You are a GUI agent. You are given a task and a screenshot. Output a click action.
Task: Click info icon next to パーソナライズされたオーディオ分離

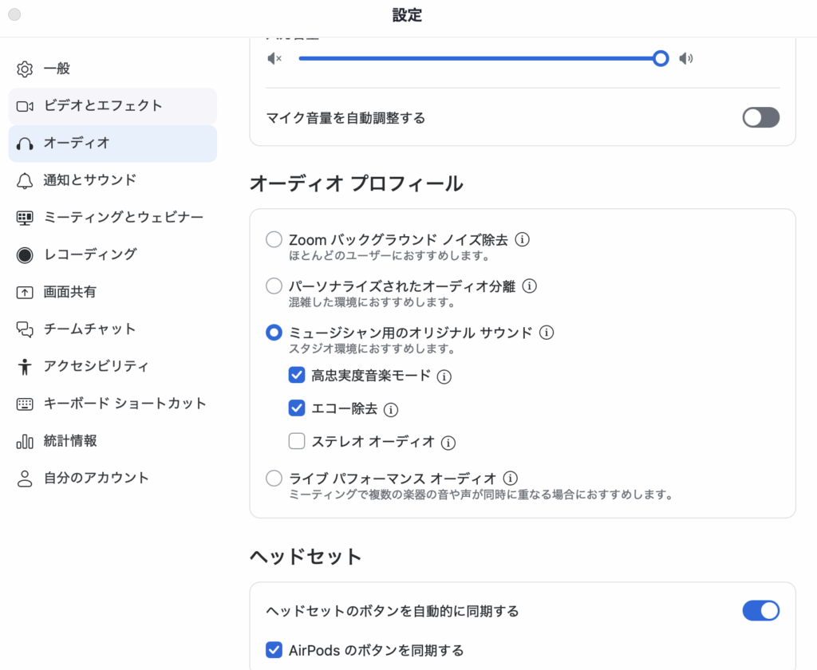(529, 286)
